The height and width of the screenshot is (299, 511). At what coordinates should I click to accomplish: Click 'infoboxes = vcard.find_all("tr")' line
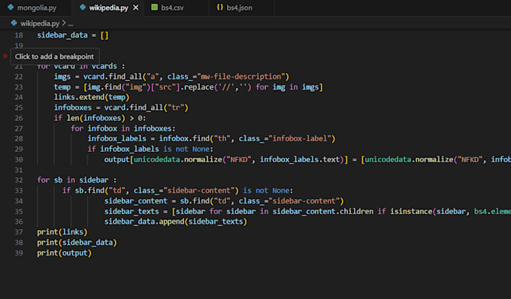(121, 107)
